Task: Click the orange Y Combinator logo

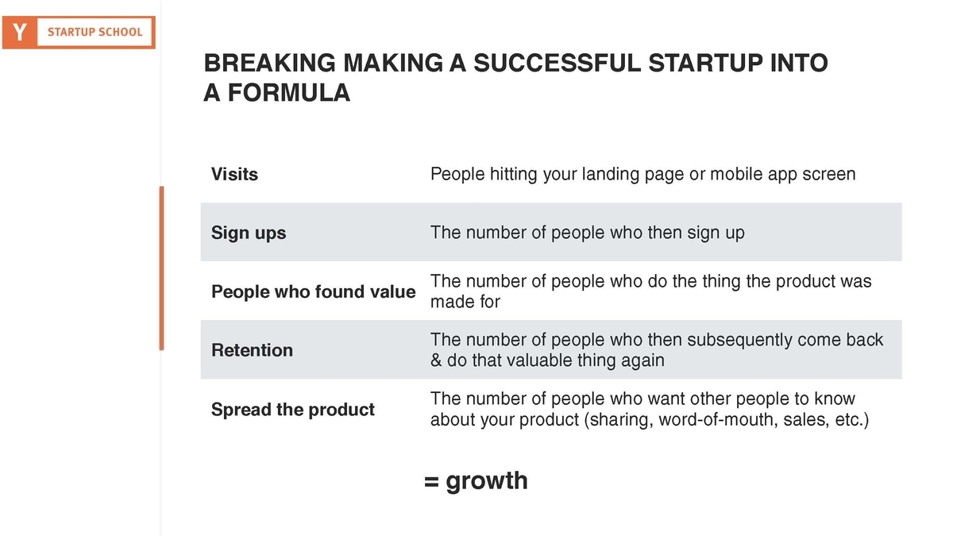Action: (19, 33)
